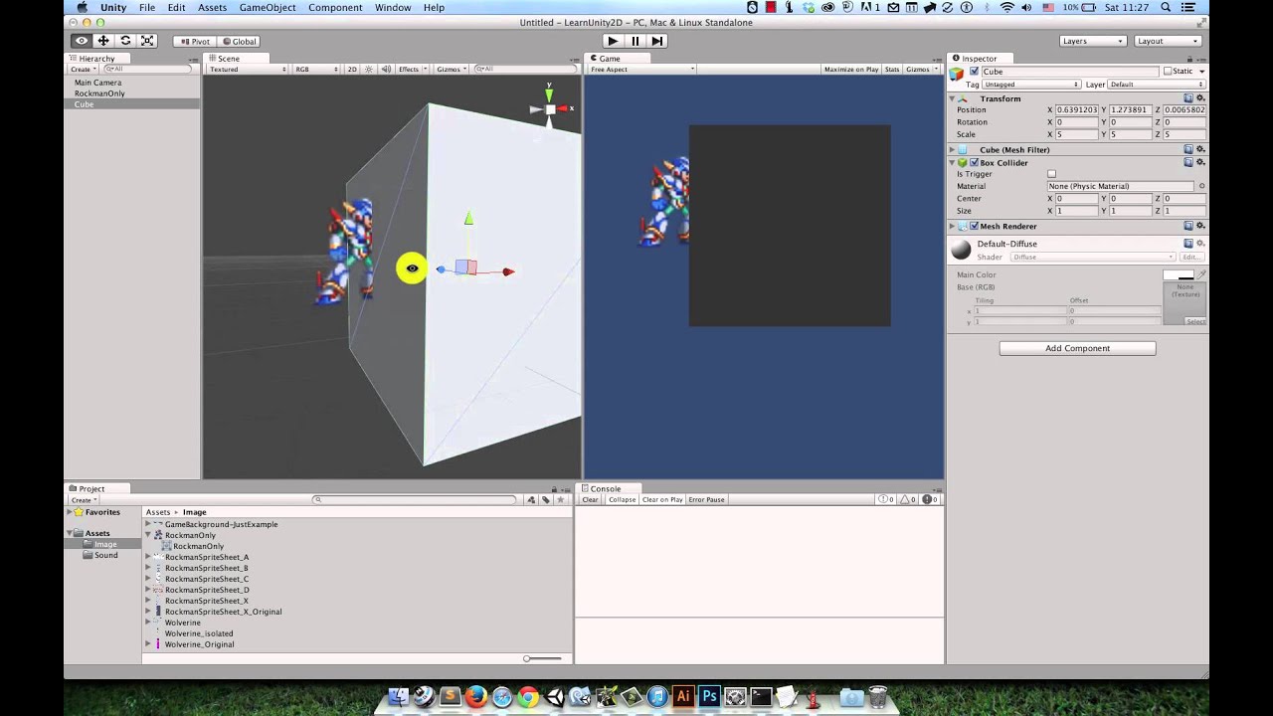Viewport: 1273px width, 716px height.
Task: Open Transform component gear settings
Action: pyautogui.click(x=1200, y=98)
